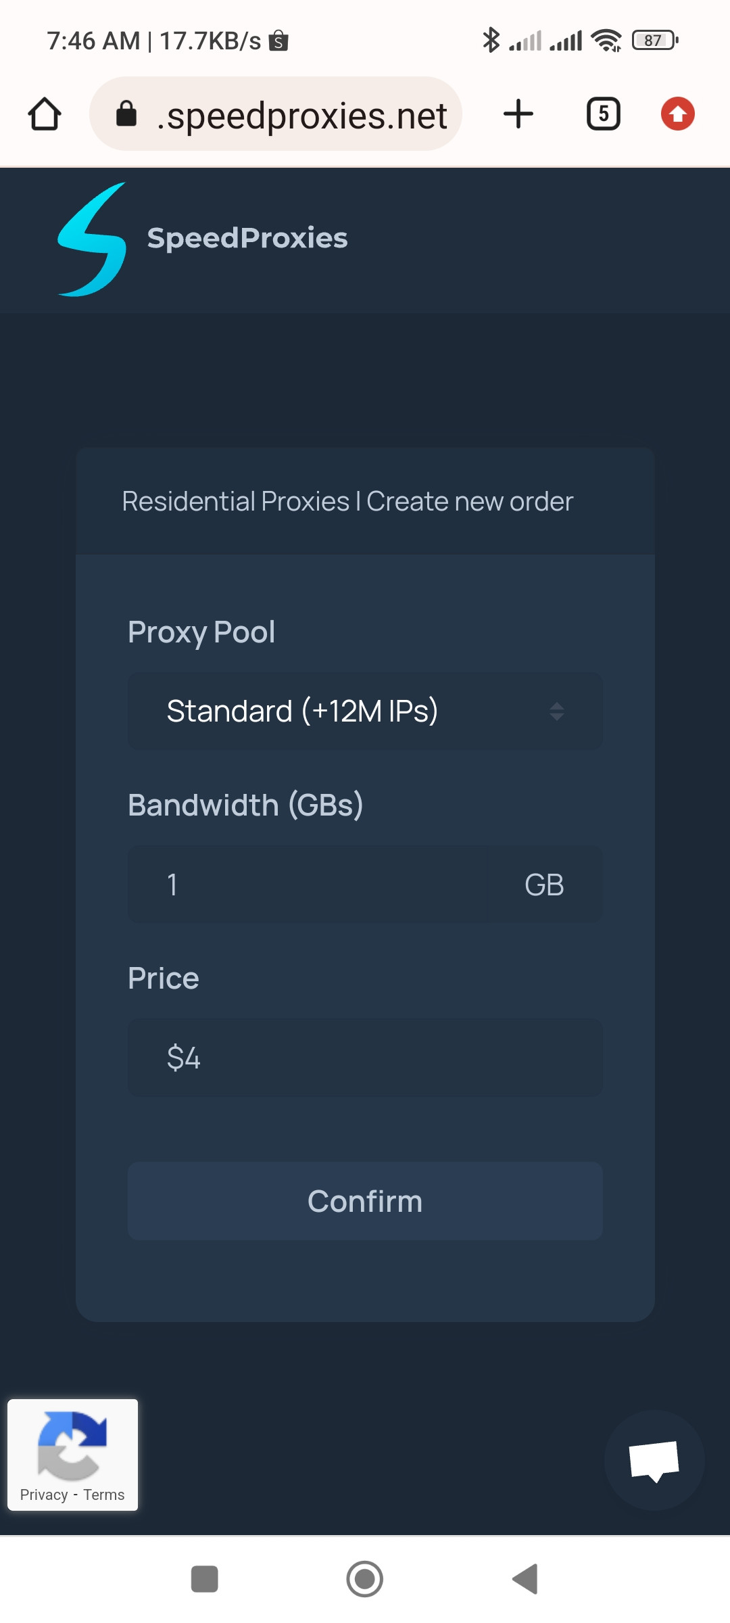This screenshot has height=1623, width=730.
Task: Click the Price field showing $4
Action: tap(365, 1058)
